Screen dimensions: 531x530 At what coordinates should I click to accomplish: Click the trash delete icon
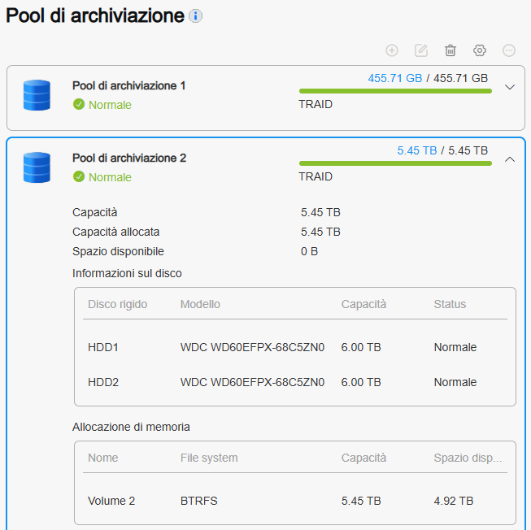450,50
